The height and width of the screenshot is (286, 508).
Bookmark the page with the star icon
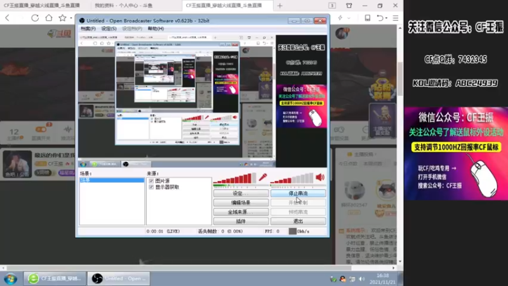click(x=62, y=18)
